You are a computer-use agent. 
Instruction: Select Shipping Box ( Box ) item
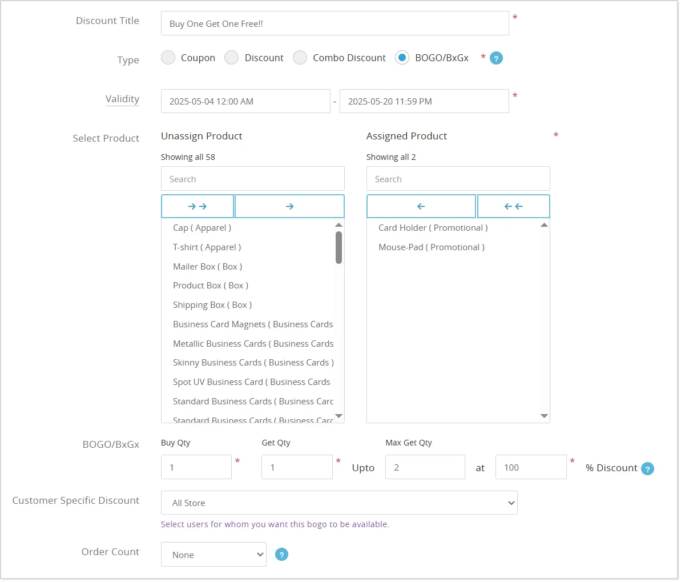(212, 305)
